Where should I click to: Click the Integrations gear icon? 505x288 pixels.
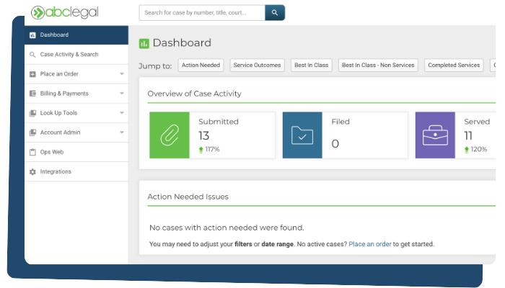point(32,171)
